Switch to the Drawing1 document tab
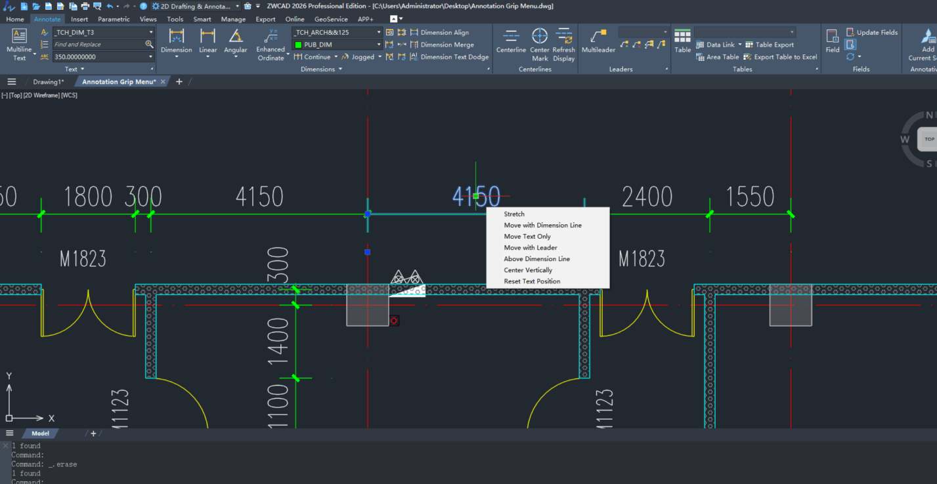Screen dimensions: 937x484 [49, 82]
